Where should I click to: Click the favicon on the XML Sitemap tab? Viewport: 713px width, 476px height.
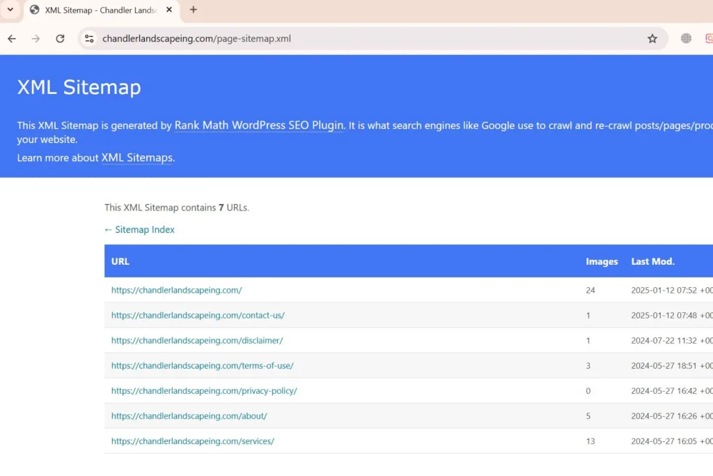34,10
